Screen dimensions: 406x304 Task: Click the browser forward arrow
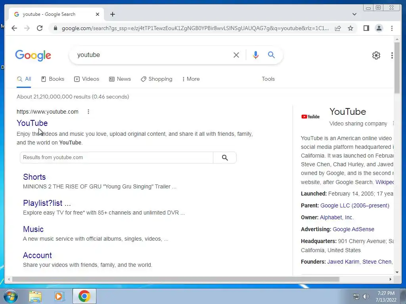click(x=27, y=28)
